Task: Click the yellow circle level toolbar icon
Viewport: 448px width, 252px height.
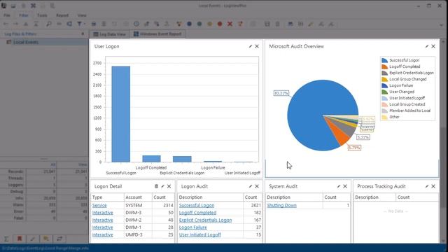Action: [210, 24]
